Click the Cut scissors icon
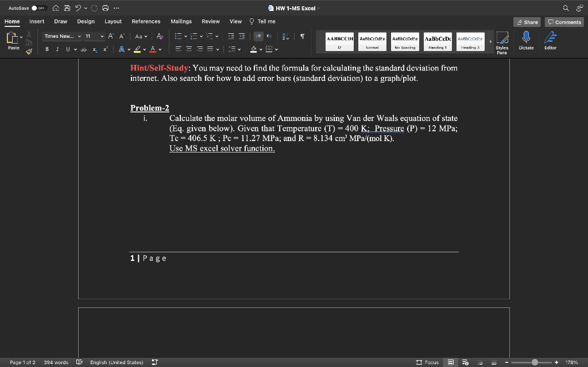 tap(29, 34)
